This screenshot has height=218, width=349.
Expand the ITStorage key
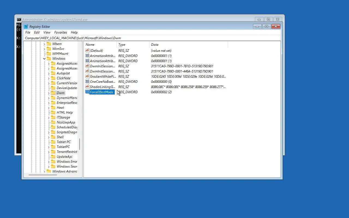pos(49,117)
